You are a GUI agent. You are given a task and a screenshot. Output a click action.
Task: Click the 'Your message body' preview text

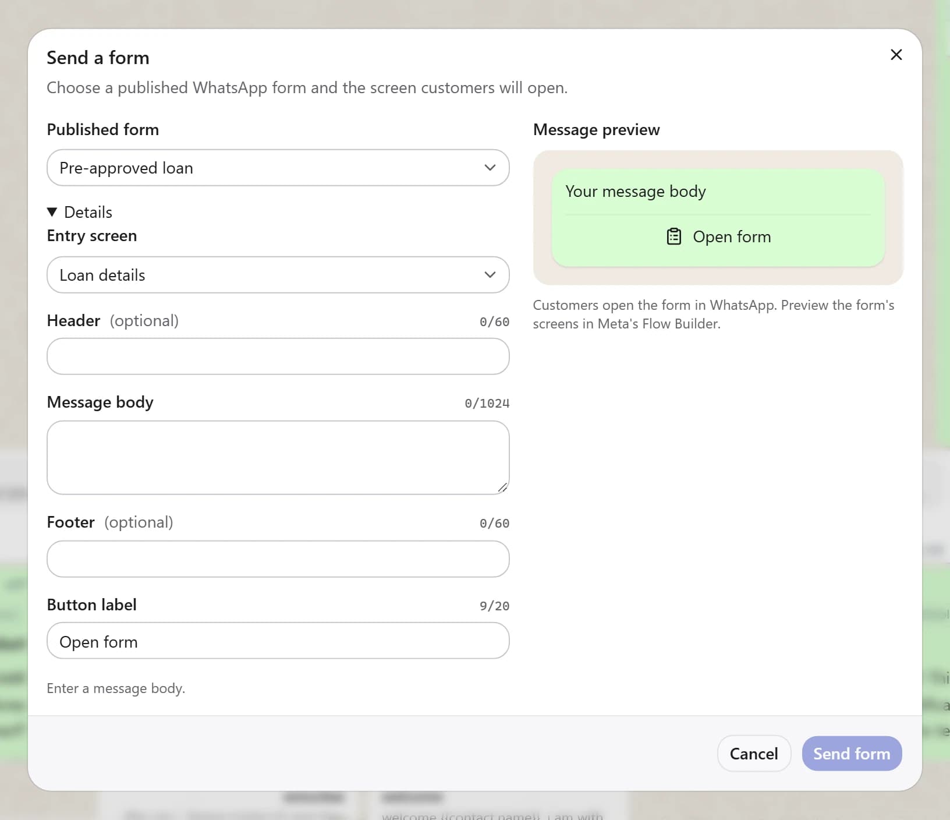tap(635, 191)
